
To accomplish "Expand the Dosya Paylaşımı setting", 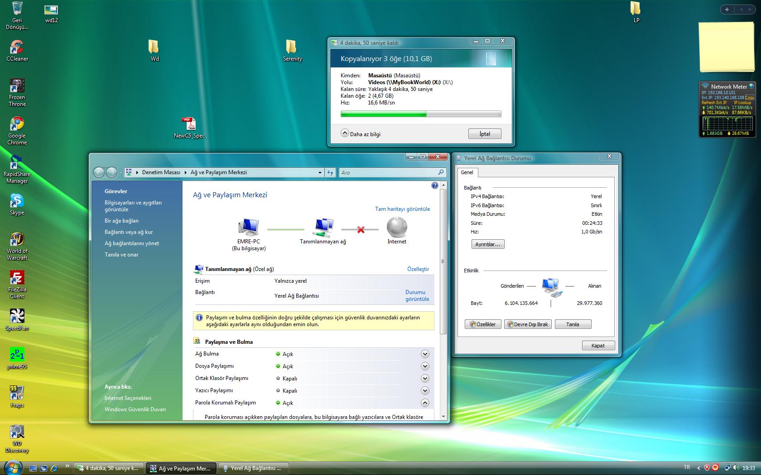I will [x=425, y=366].
